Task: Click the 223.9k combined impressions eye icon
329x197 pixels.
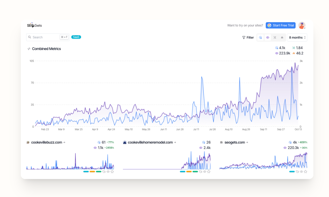Action: point(277,53)
